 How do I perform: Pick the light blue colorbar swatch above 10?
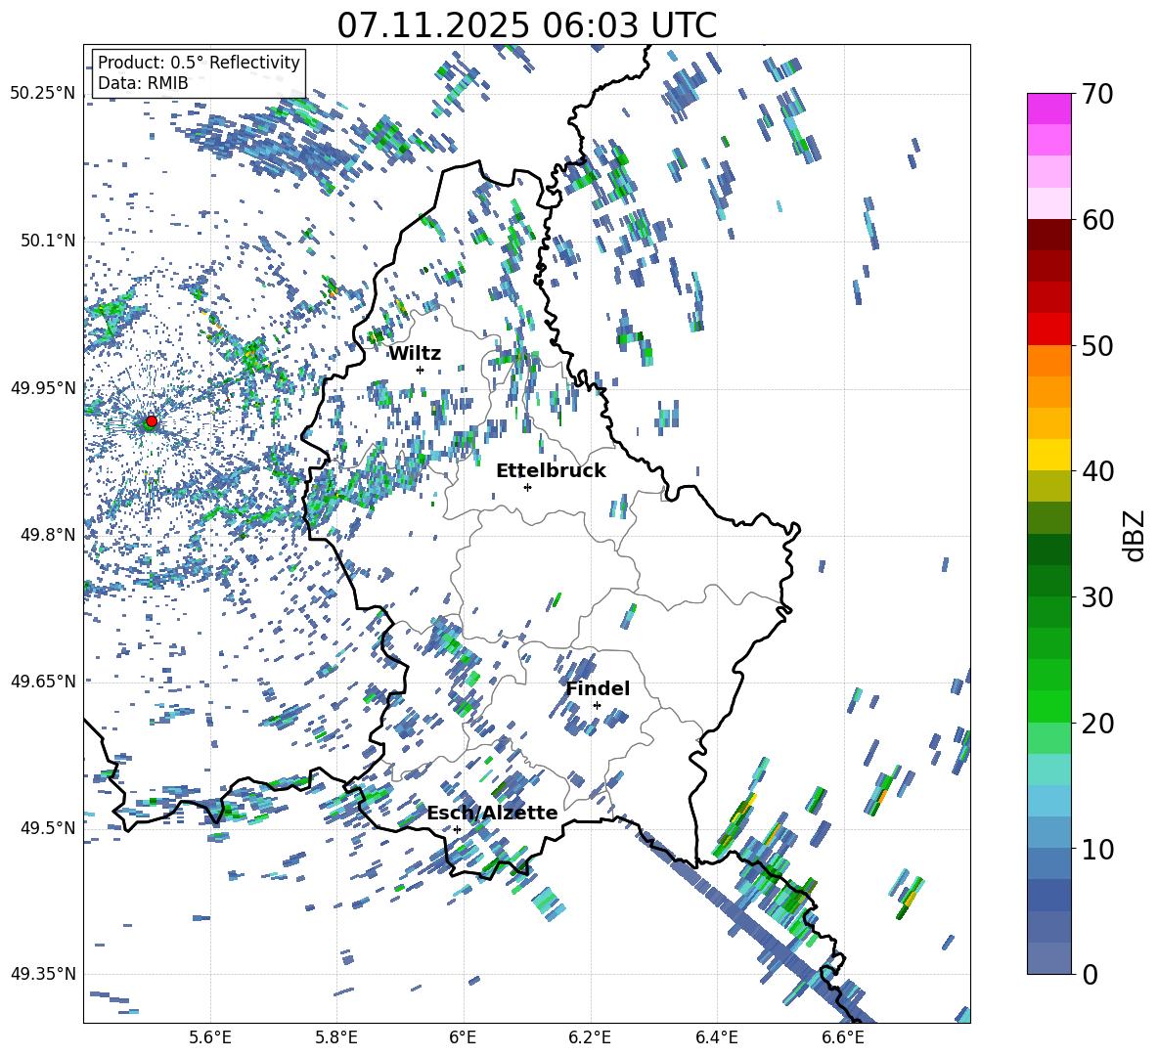tap(1048, 832)
